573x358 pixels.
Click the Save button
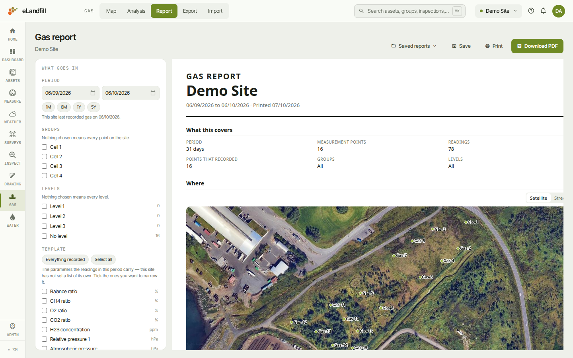[x=461, y=46]
